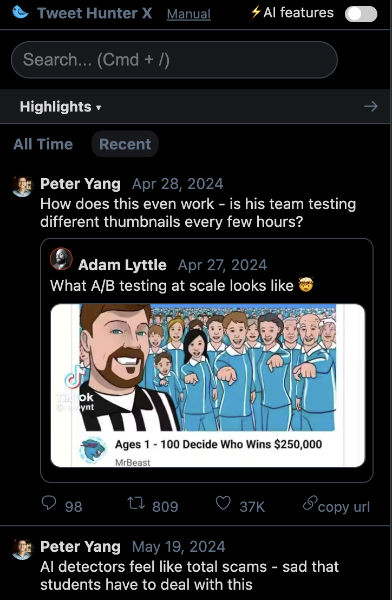Click the search input field

(x=174, y=60)
